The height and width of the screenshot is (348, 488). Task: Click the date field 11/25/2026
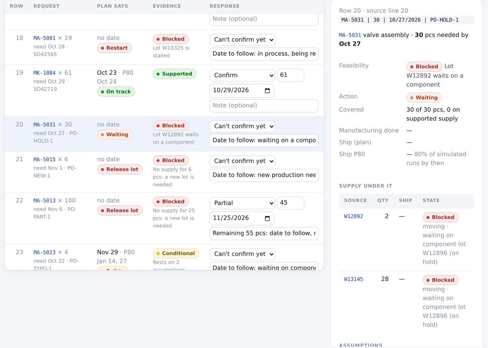point(242,218)
